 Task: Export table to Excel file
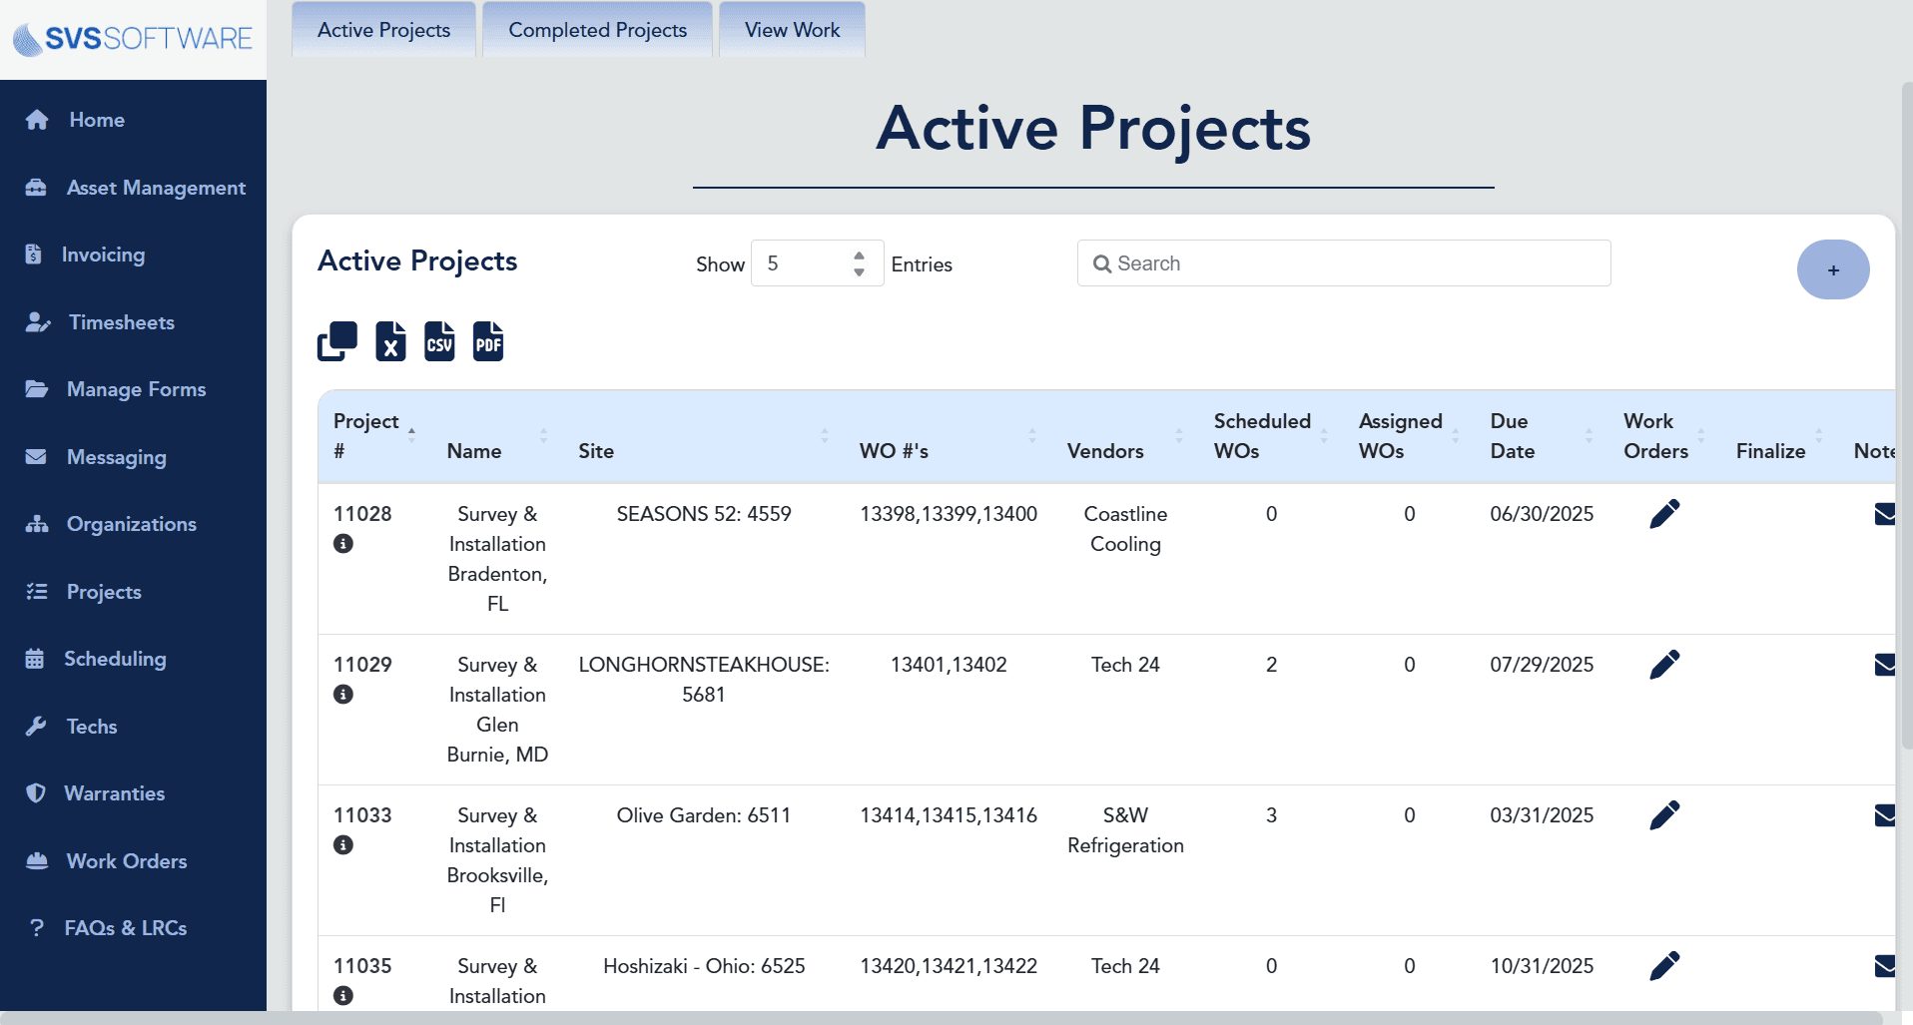[390, 341]
